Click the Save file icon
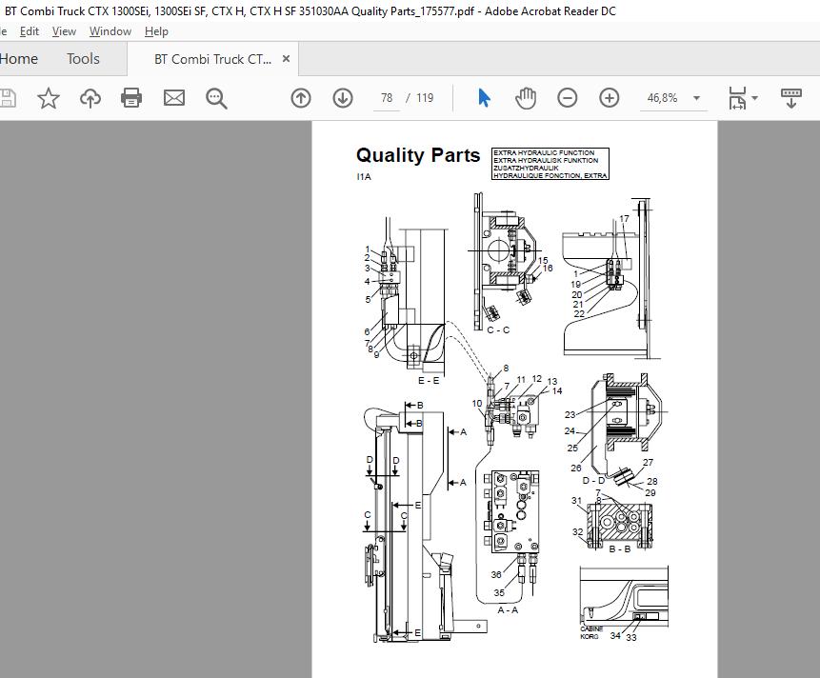 tap(8, 98)
